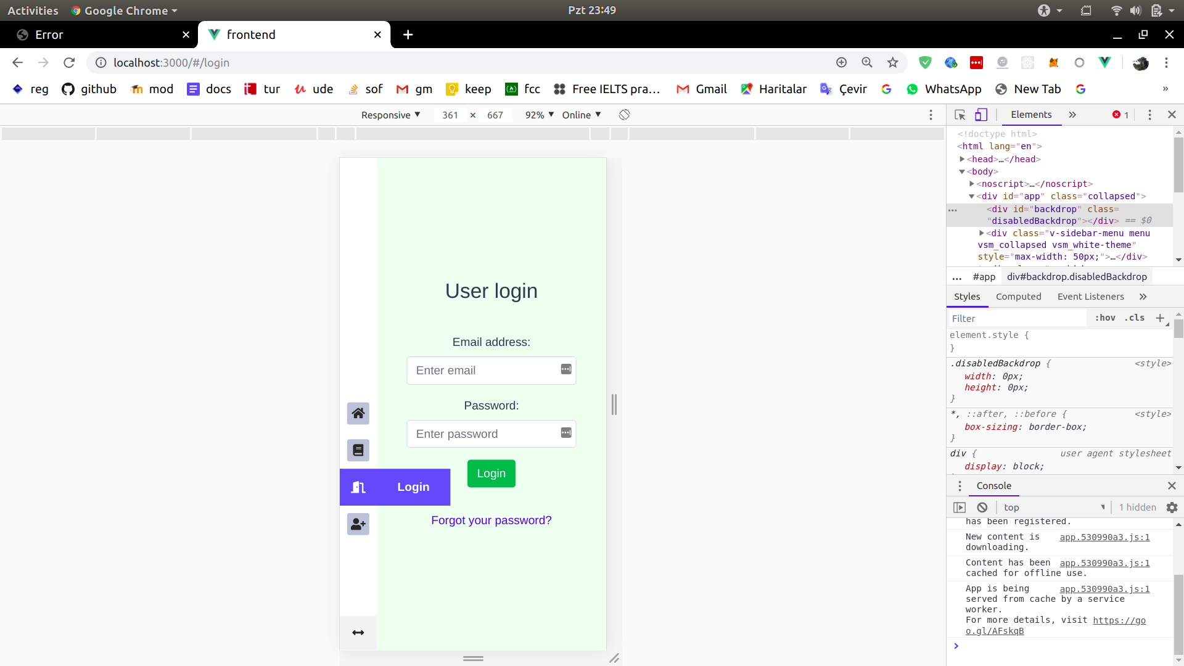Click the home icon in sidebar

358,413
